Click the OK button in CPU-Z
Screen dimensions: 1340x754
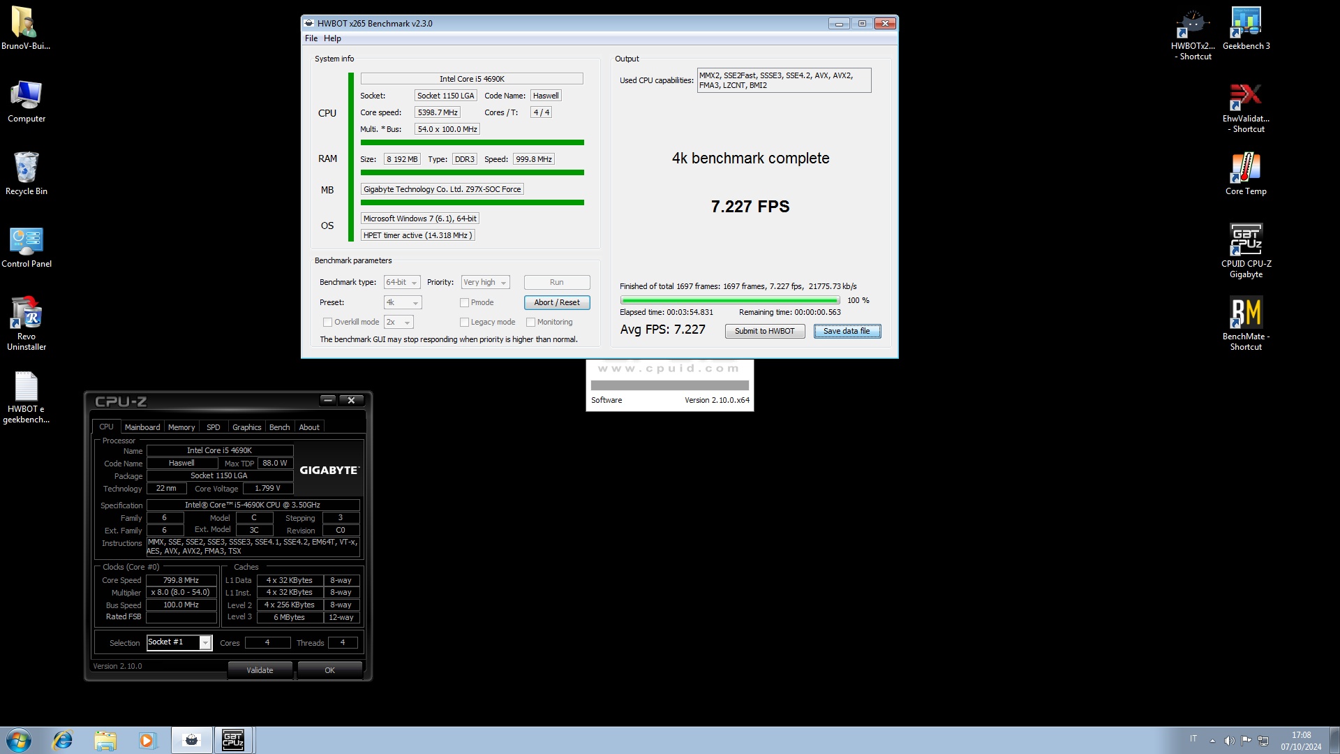pyautogui.click(x=329, y=670)
